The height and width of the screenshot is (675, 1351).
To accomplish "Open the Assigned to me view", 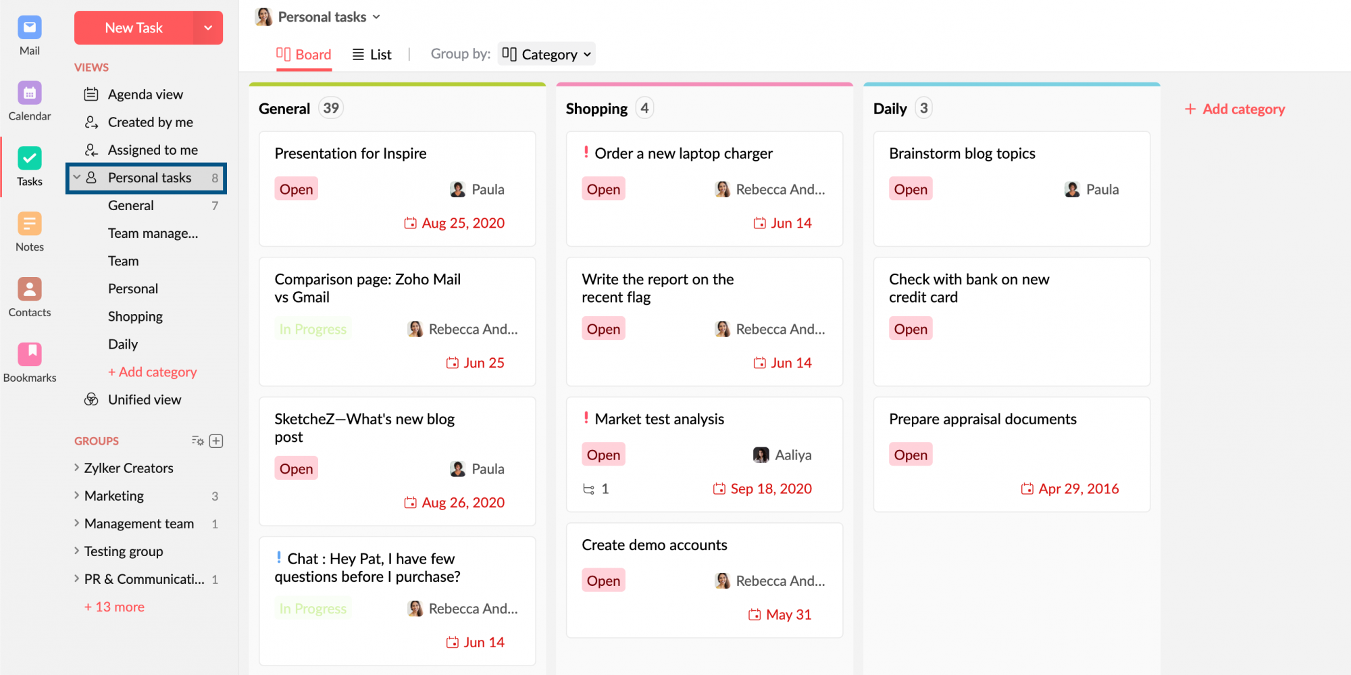I will click(153, 149).
